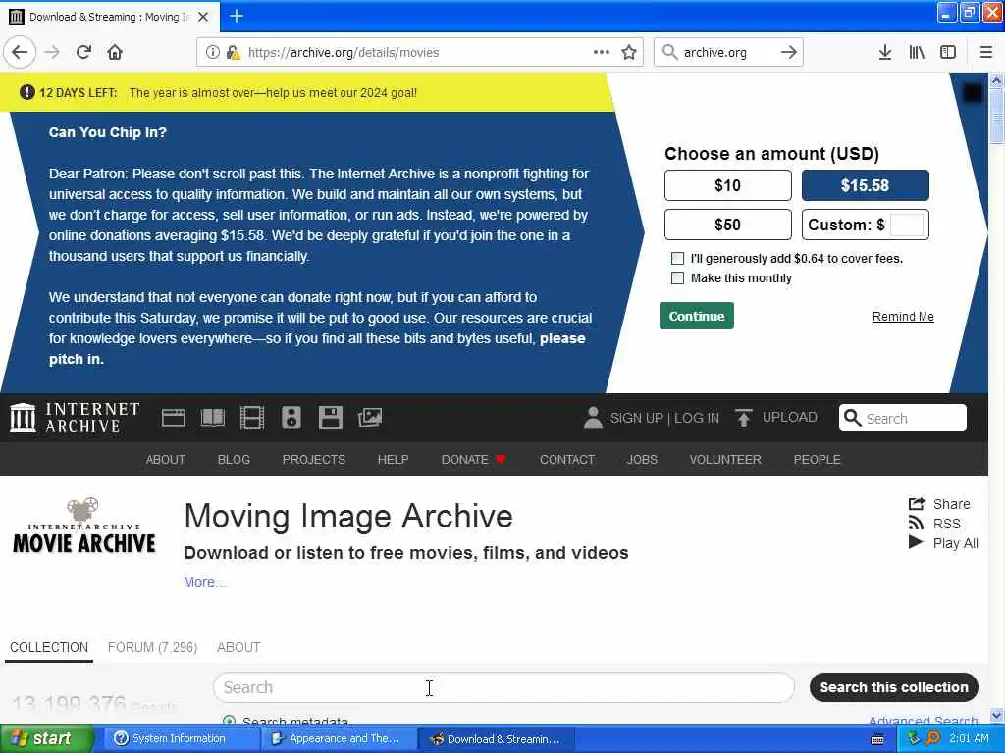Open the Video film strip icon
The image size is (1005, 753).
252,418
